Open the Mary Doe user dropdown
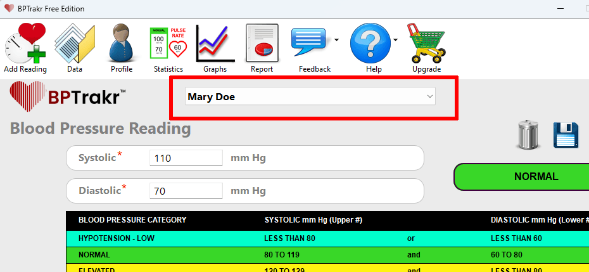This screenshot has height=272, width=589. pos(310,97)
